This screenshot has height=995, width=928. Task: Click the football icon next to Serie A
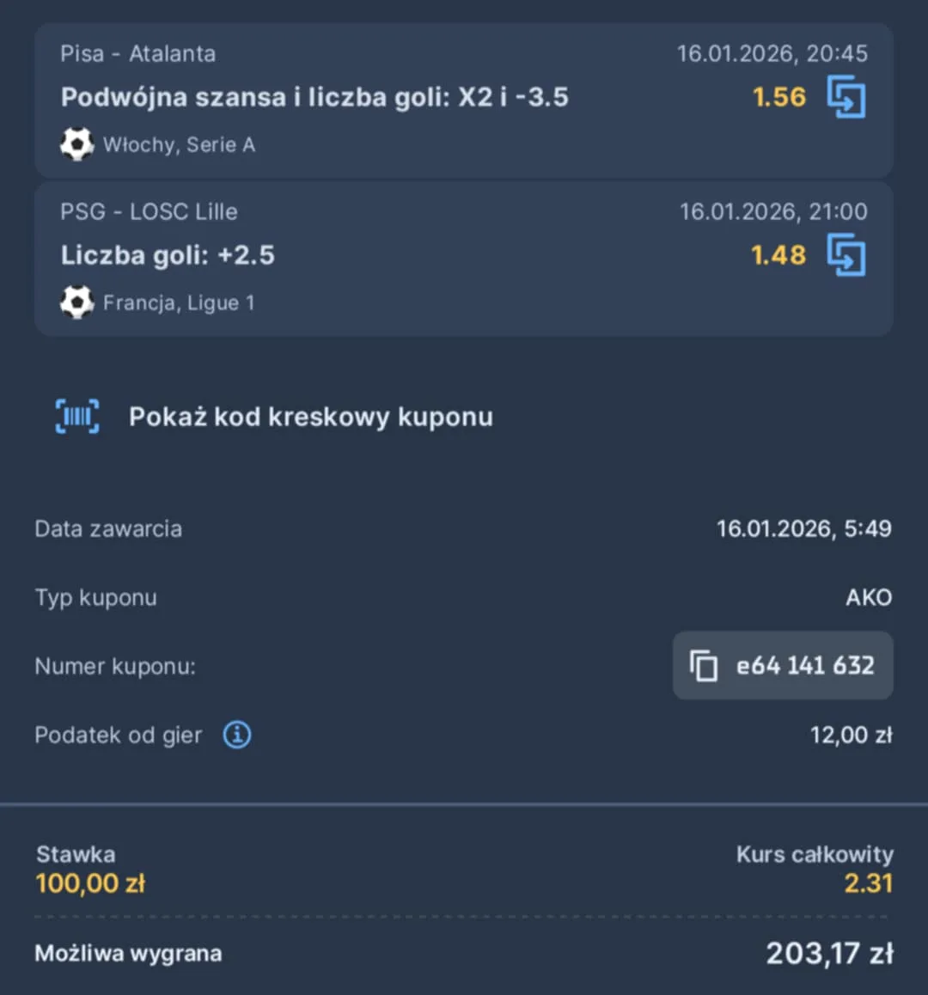click(76, 144)
